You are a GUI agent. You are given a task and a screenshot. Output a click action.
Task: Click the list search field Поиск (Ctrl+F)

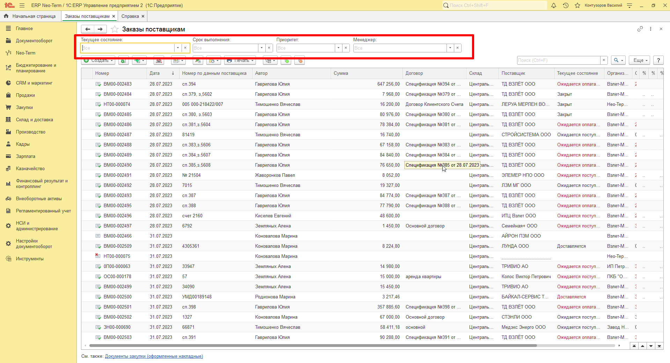coord(559,60)
